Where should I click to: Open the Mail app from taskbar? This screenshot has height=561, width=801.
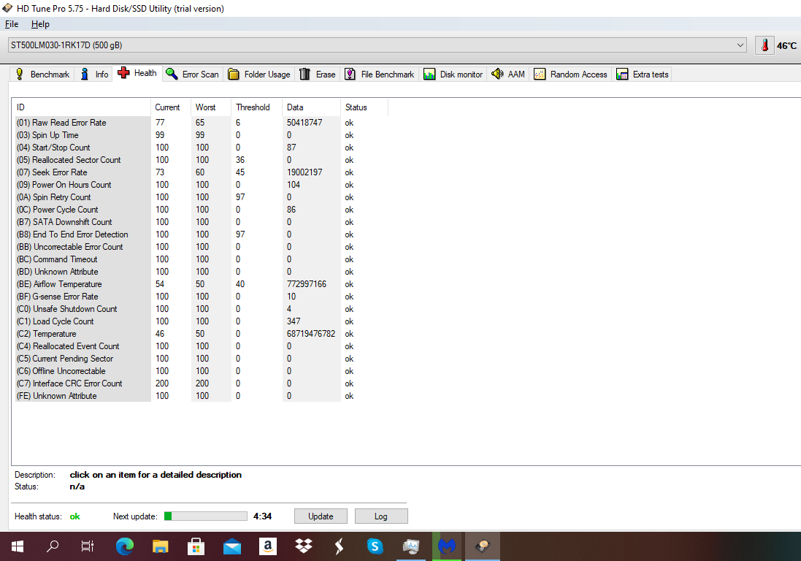232,546
